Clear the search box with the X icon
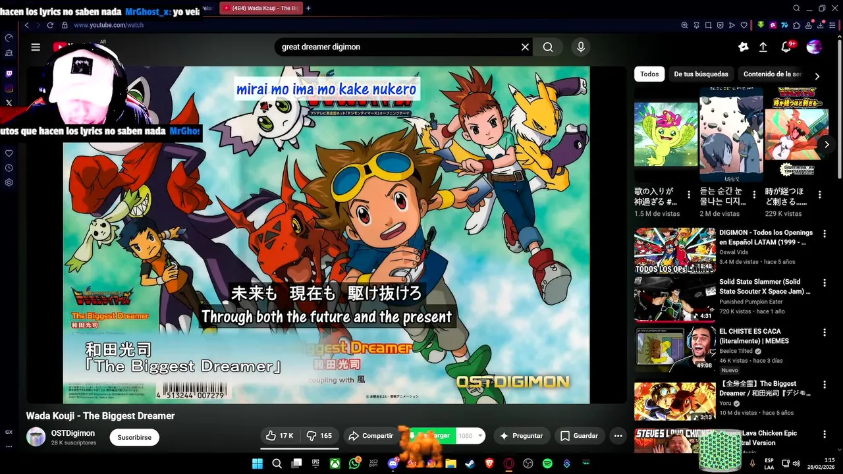The image size is (843, 474). (525, 47)
